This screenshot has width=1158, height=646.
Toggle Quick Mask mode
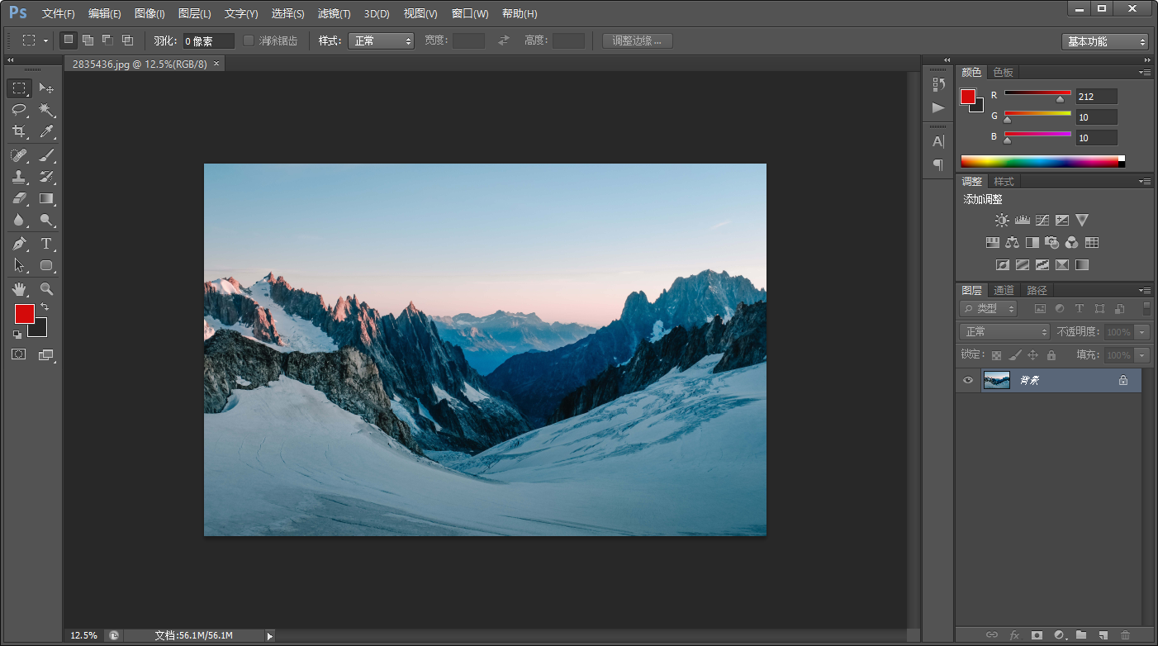tap(19, 354)
